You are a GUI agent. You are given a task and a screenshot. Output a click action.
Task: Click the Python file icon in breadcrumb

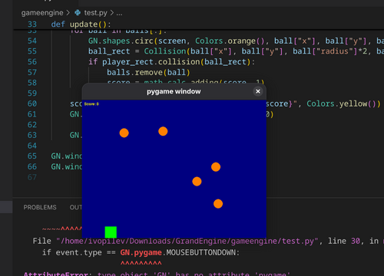78,12
